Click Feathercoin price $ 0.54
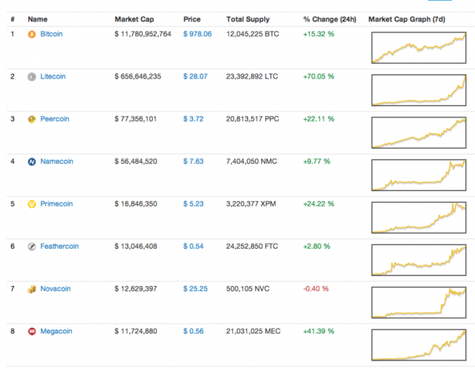 click(193, 246)
